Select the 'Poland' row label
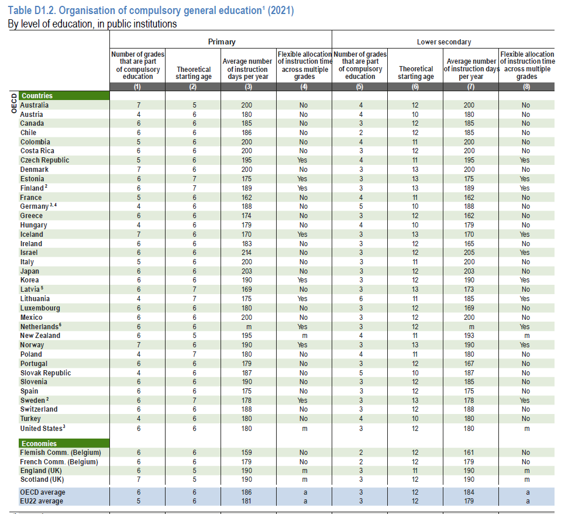The height and width of the screenshot is (514, 575). [31, 354]
